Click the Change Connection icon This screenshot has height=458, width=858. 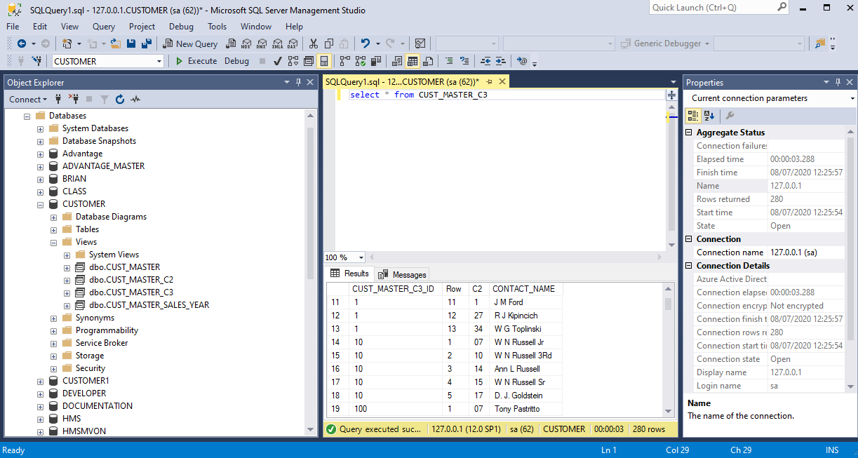click(36, 61)
